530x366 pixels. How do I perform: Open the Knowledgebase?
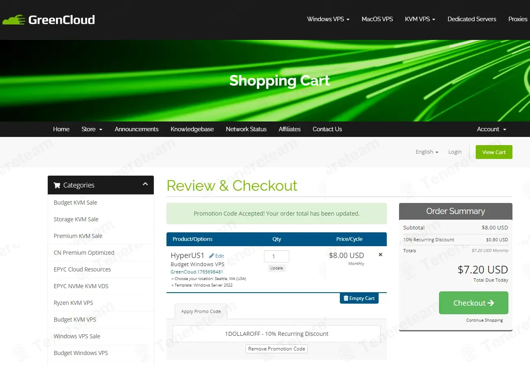tap(192, 129)
